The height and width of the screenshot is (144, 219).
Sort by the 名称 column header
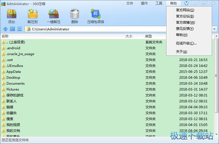62,36
